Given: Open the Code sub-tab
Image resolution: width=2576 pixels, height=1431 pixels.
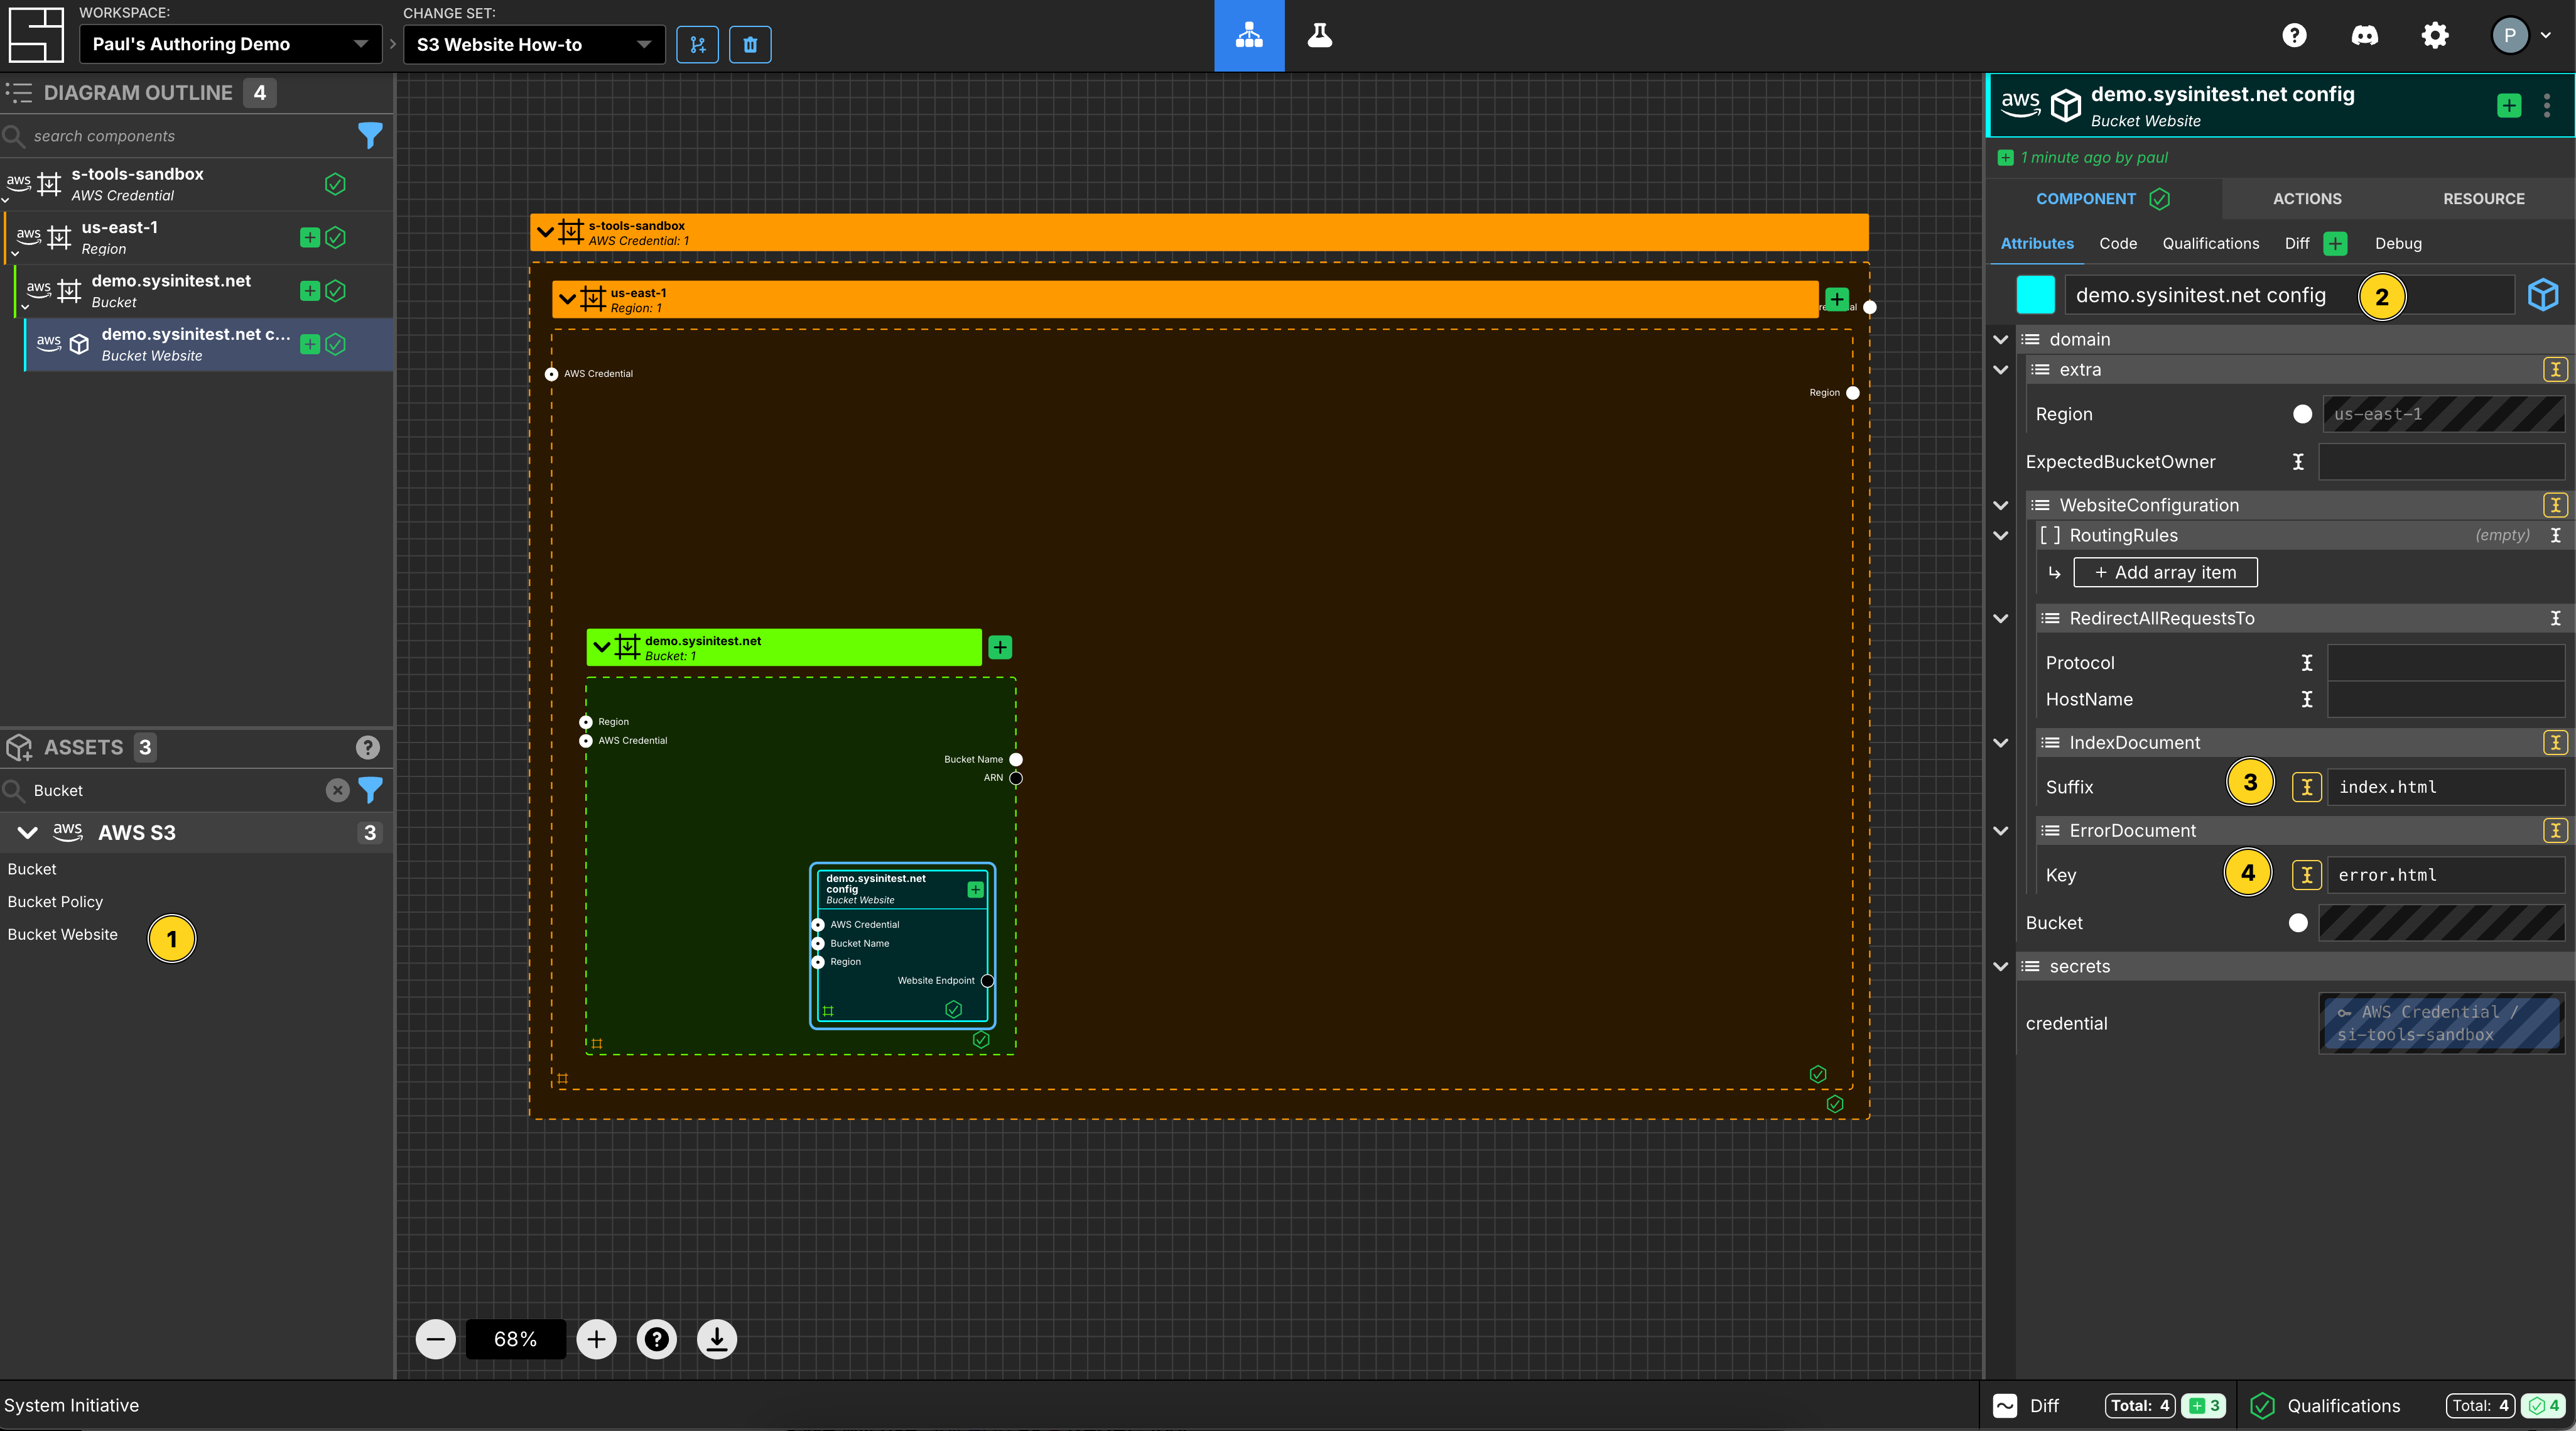Looking at the screenshot, I should pos(2118,243).
